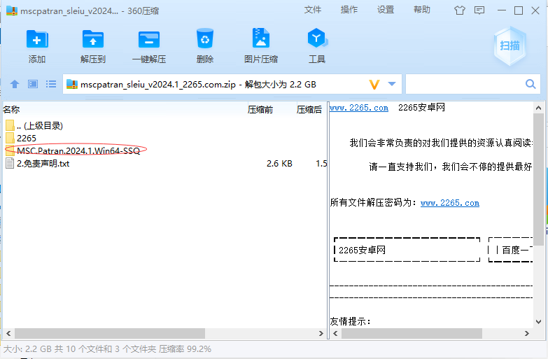Click the comment pane up scroll arrow
Screen dimensions: 548x359
click(x=538, y=108)
